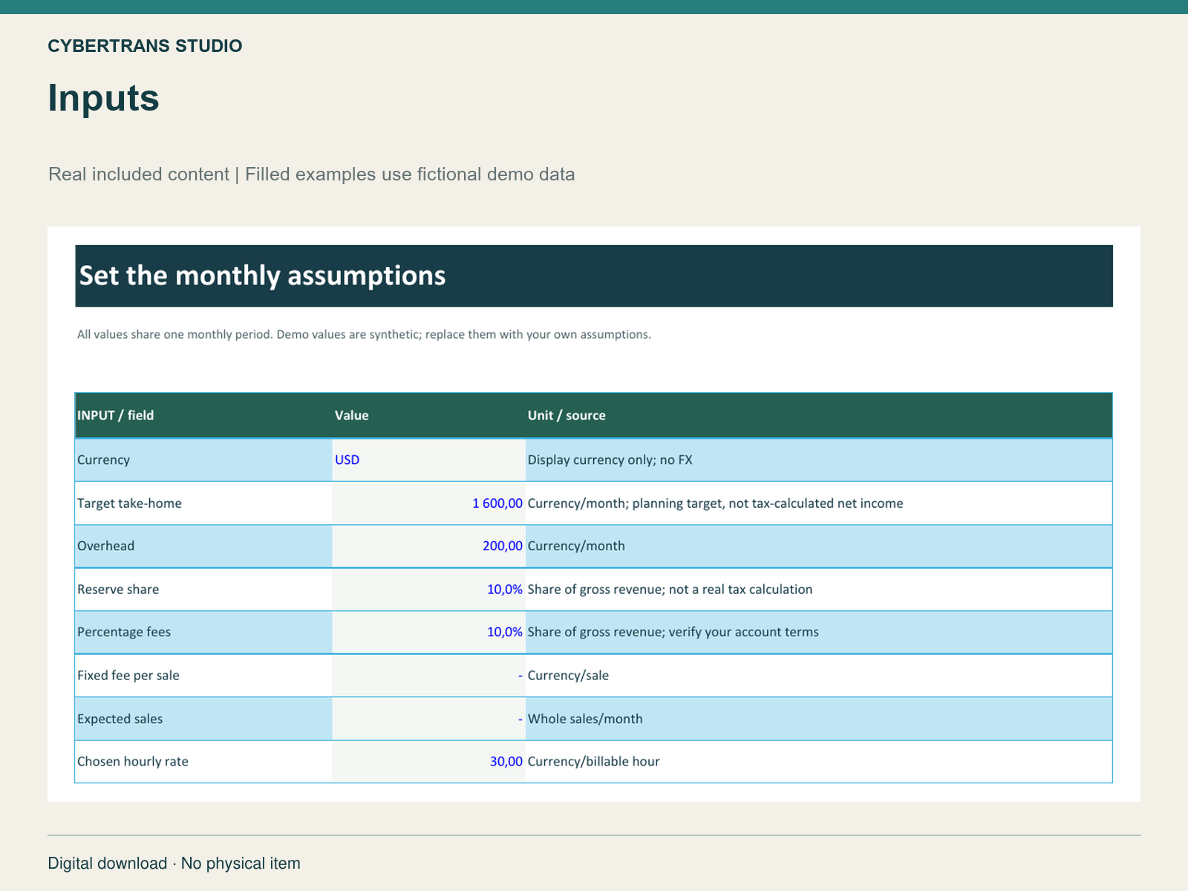Click the 'Whole sales/month' unit text
The width and height of the screenshot is (1188, 891).
(585, 719)
